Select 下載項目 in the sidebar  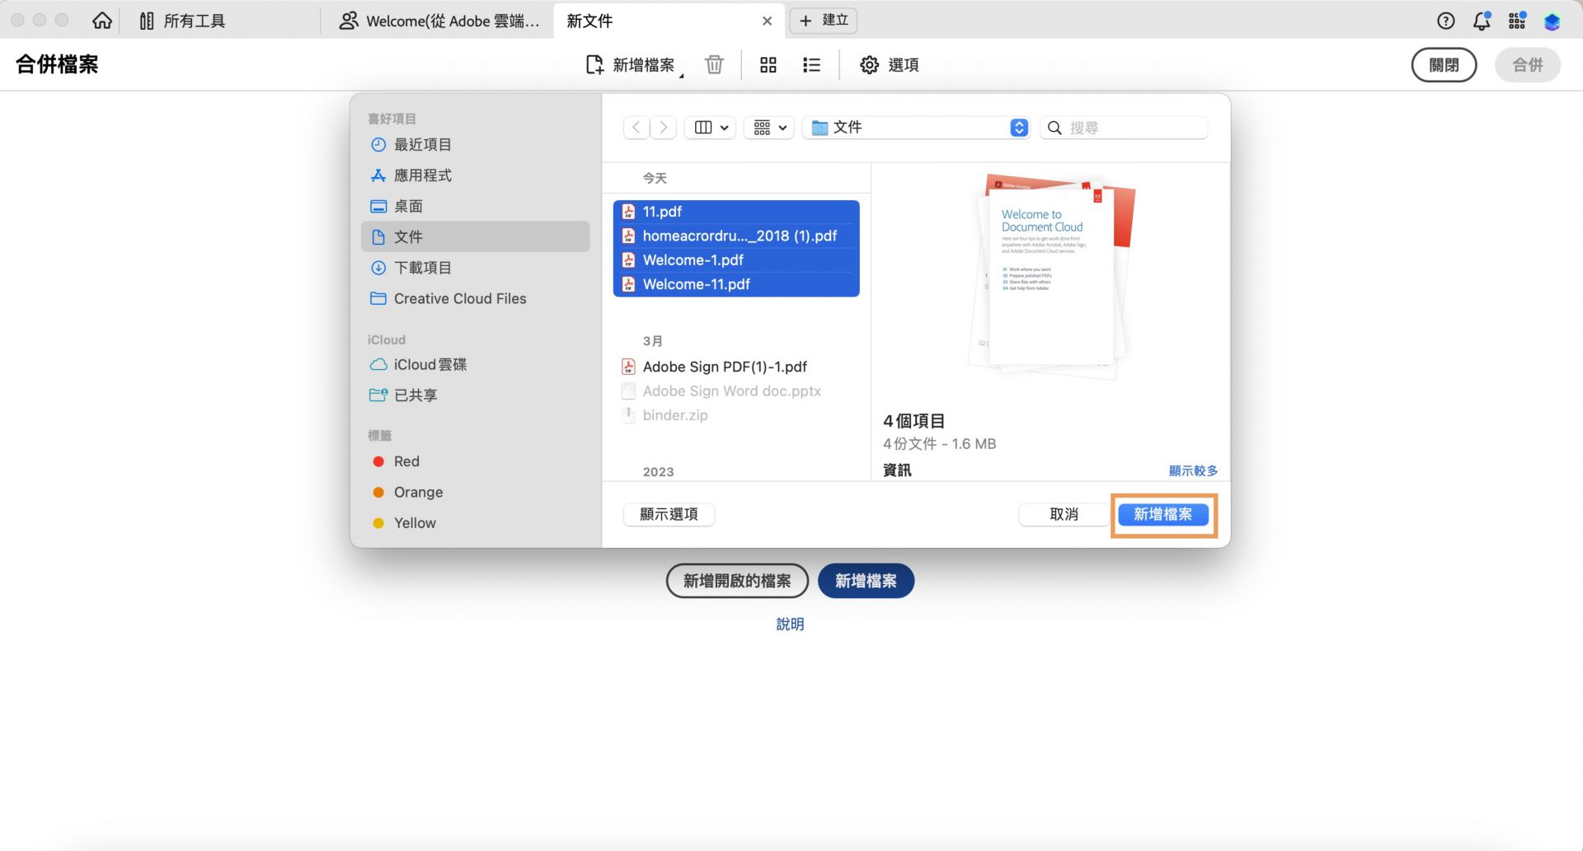pyautogui.click(x=422, y=267)
